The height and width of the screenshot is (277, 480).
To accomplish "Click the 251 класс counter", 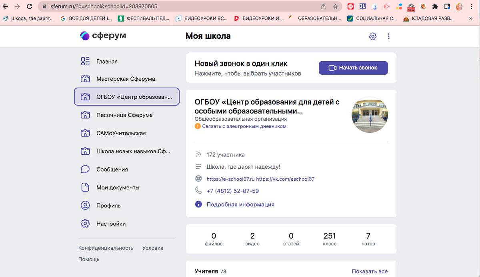I will tap(330, 239).
